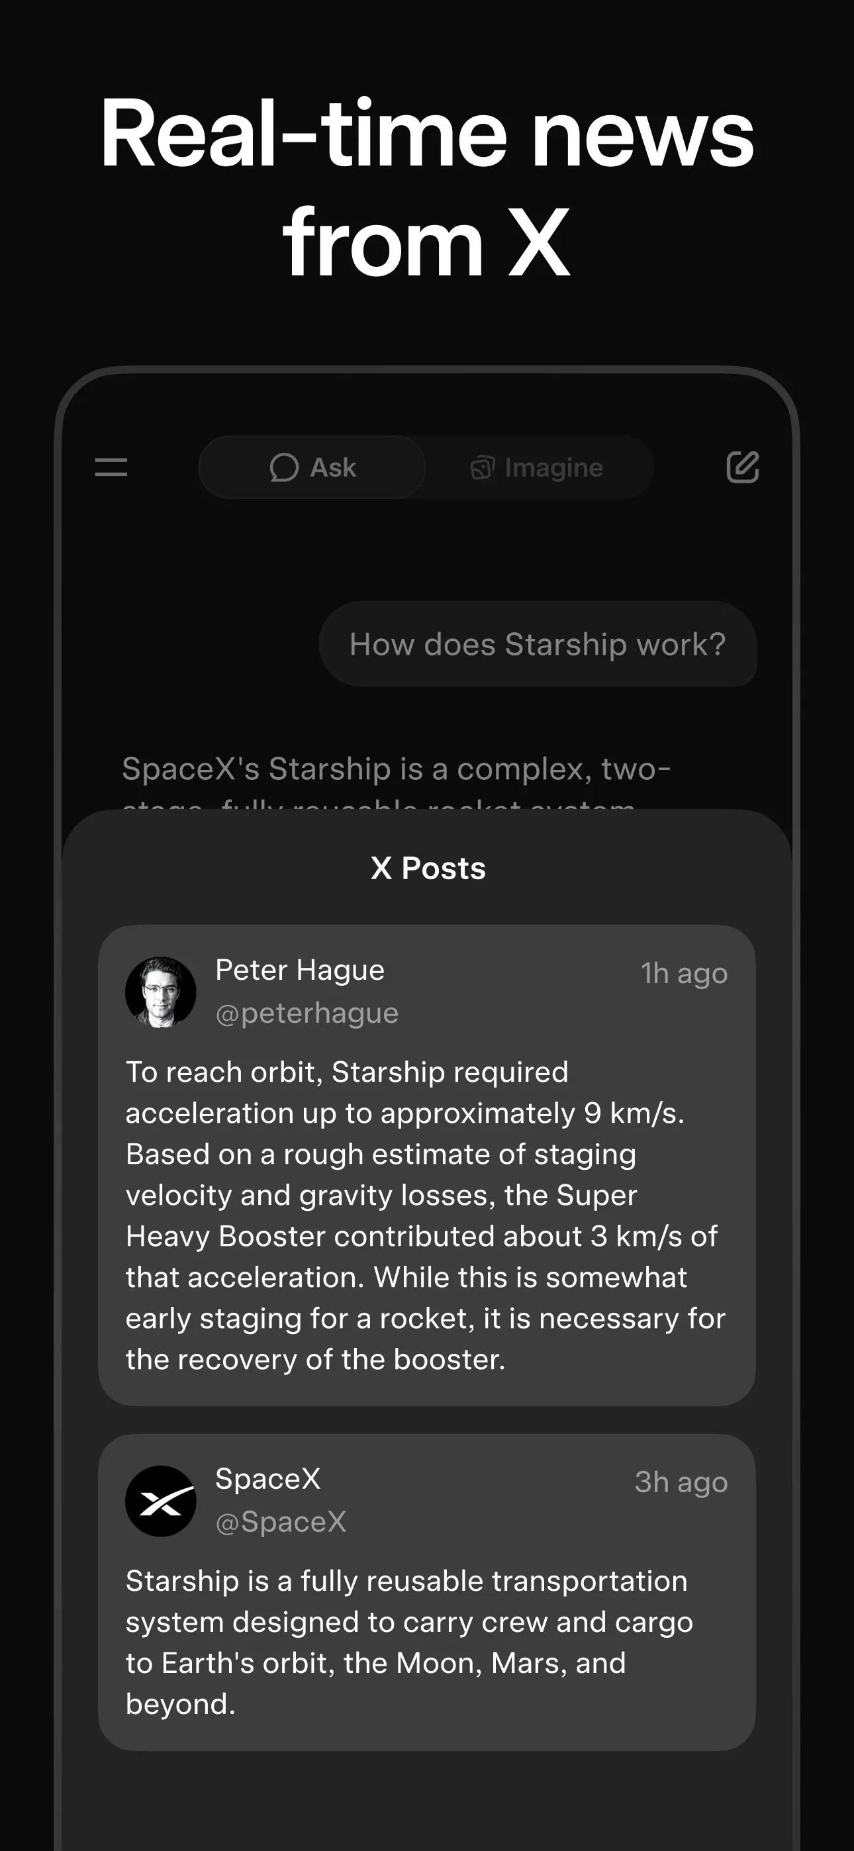The height and width of the screenshot is (1851, 854).
Task: Tap the "Real-time news from X" headline
Action: [x=427, y=187]
